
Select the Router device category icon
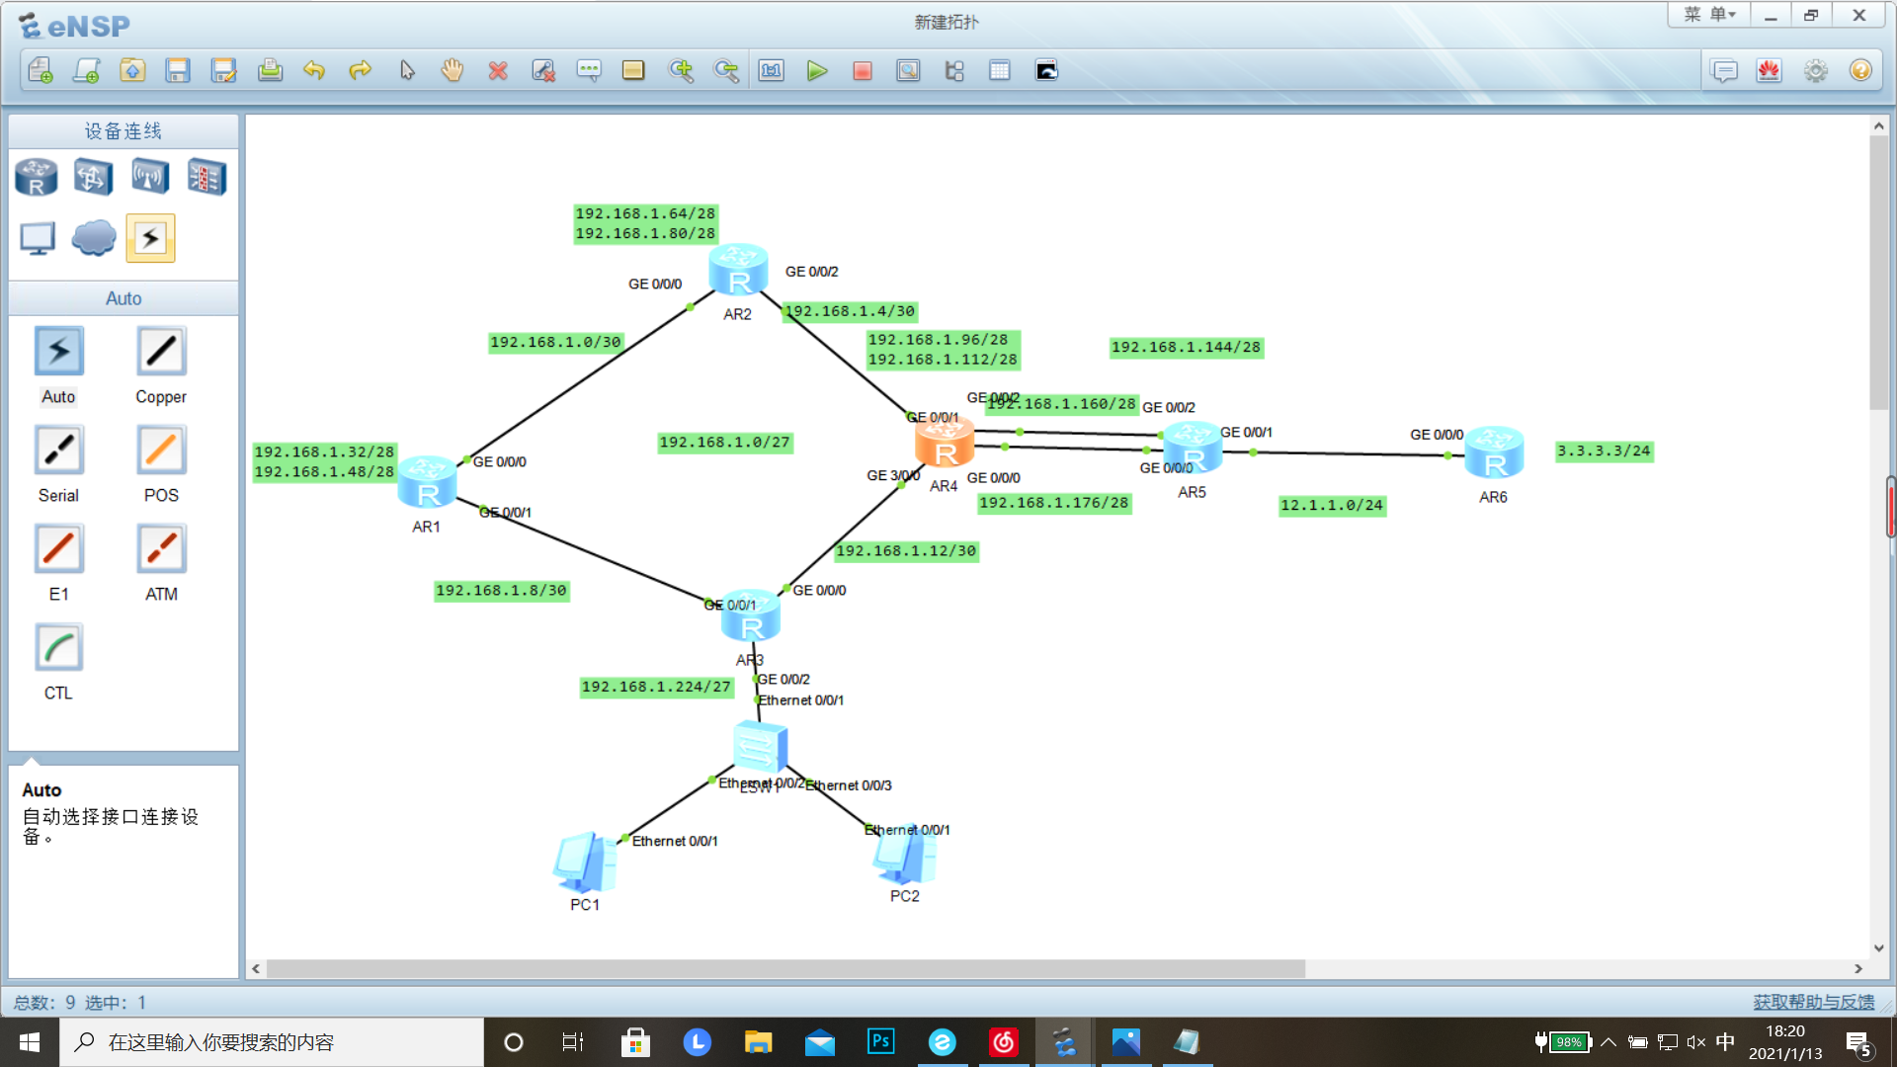37,178
